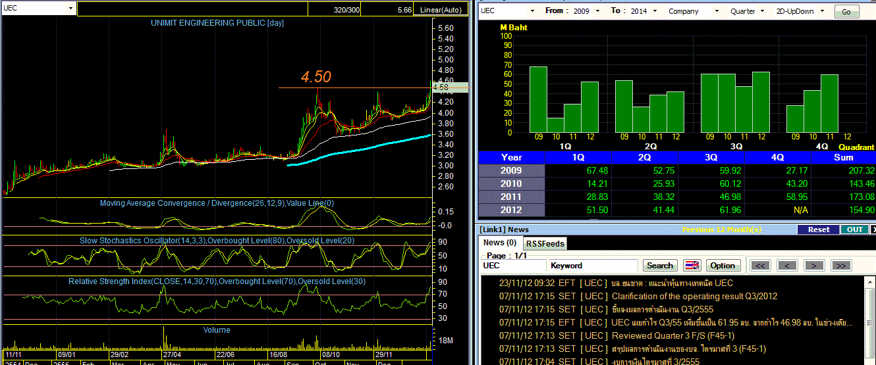Viewport: 876px width, 365px height.
Task: Click the 207.32 sum cell for 2009
Action: (x=843, y=170)
